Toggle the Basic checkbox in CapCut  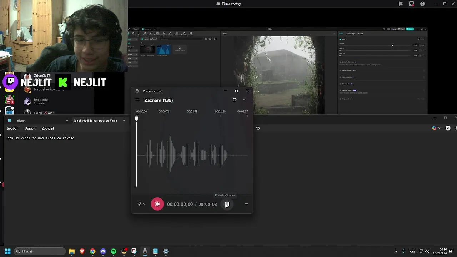click(x=340, y=39)
